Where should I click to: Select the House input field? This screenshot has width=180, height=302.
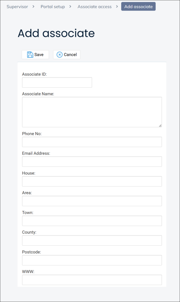click(92, 181)
